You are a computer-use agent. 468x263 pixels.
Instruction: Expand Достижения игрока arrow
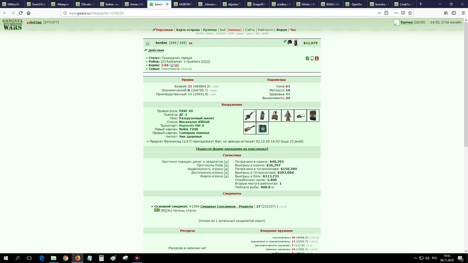pyautogui.click(x=226, y=172)
